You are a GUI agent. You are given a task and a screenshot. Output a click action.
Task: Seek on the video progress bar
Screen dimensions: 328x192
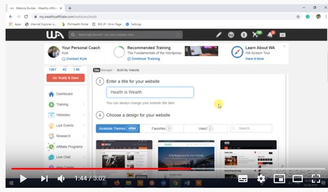[x=168, y=168]
